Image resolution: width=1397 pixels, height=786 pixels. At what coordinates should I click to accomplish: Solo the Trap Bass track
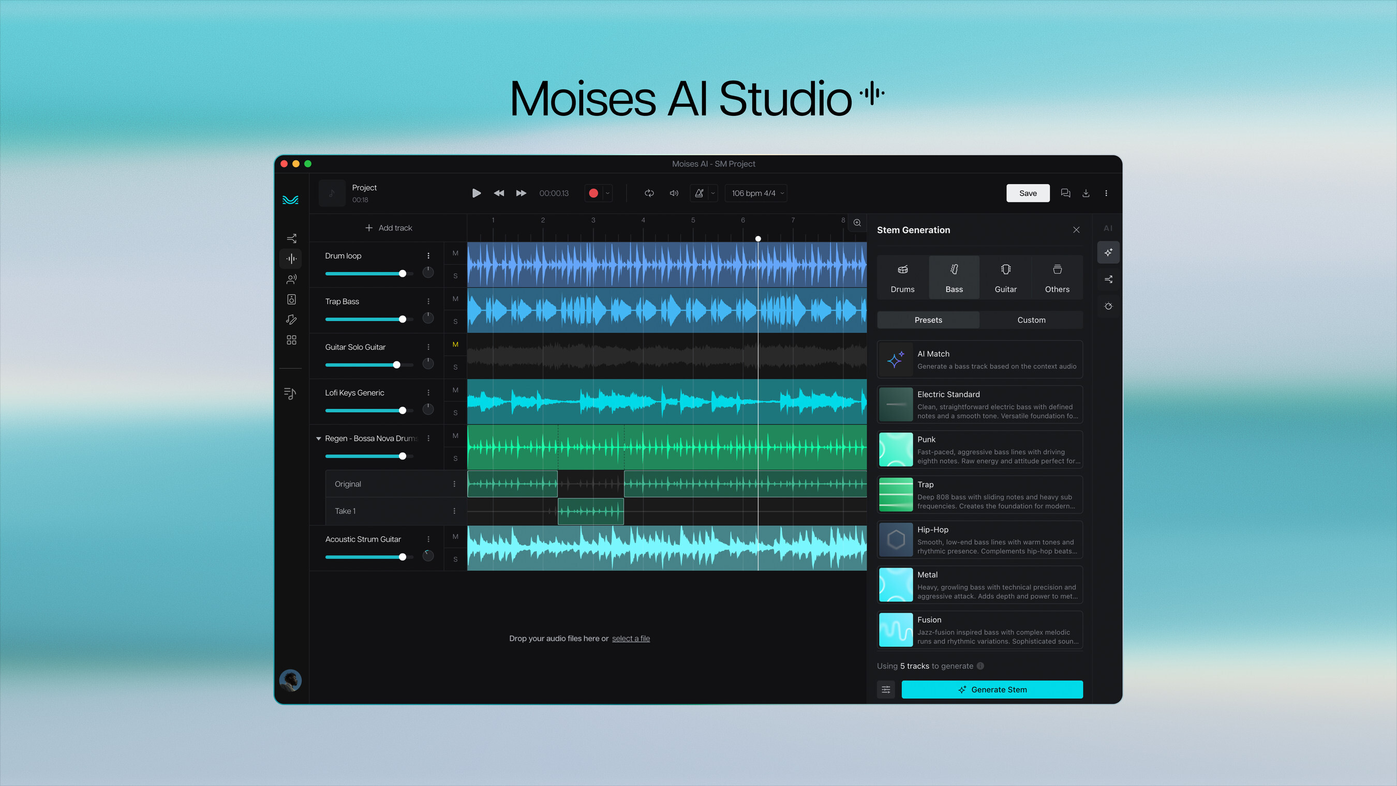[x=455, y=322]
